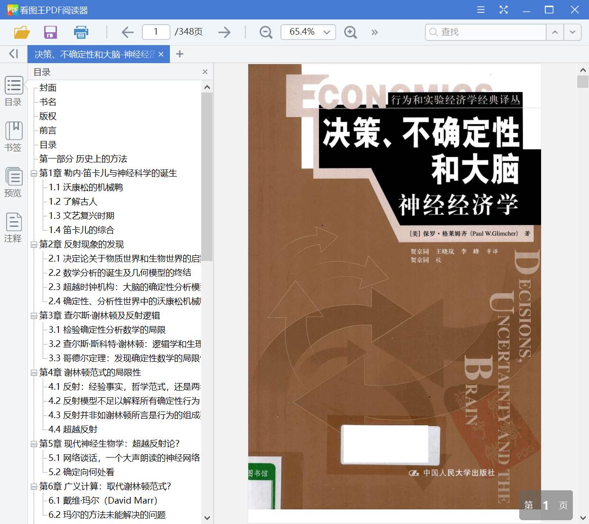Collapse the sidebar with left arrow bar icon
The width and height of the screenshot is (589, 524).
(14, 54)
